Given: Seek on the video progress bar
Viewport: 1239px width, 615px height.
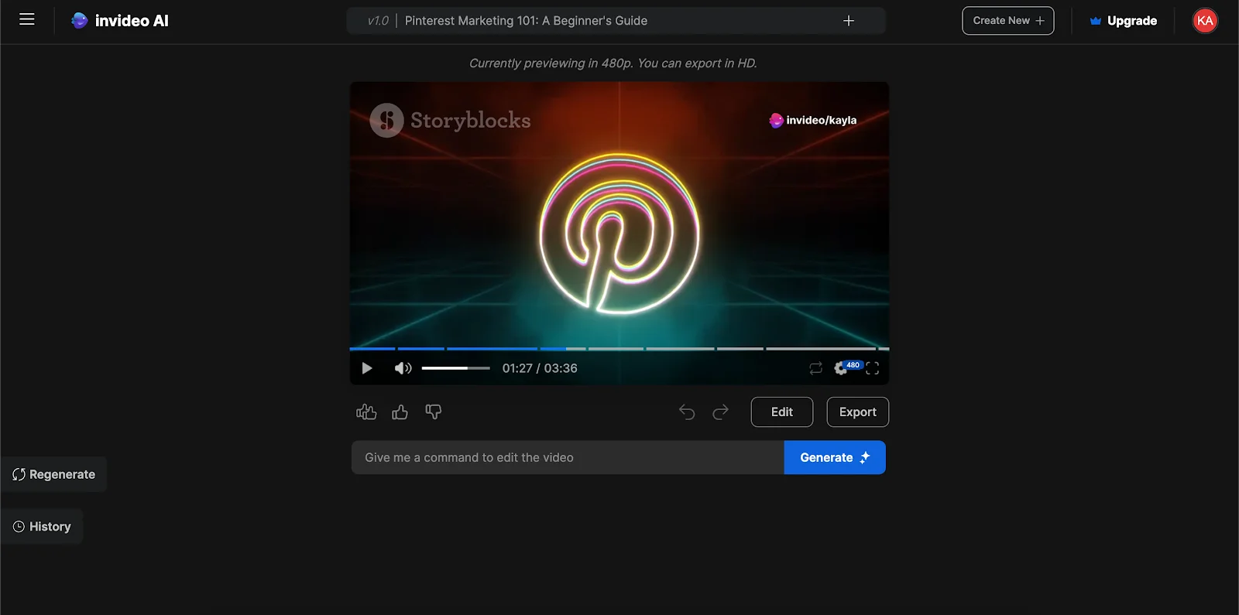Looking at the screenshot, I should [619, 349].
